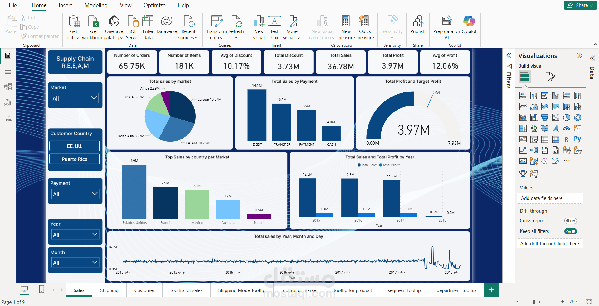Viewport: 599px width, 306px height.
Task: Open DAX query view icon
Action: [x=8, y=102]
